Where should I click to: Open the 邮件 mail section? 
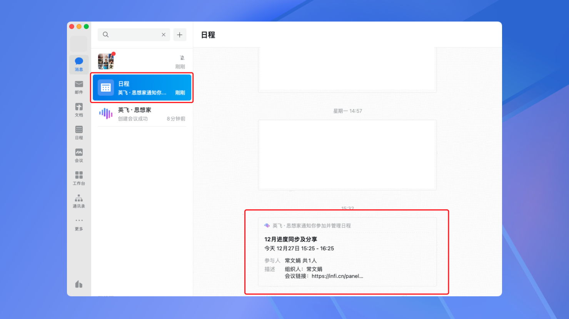point(79,87)
